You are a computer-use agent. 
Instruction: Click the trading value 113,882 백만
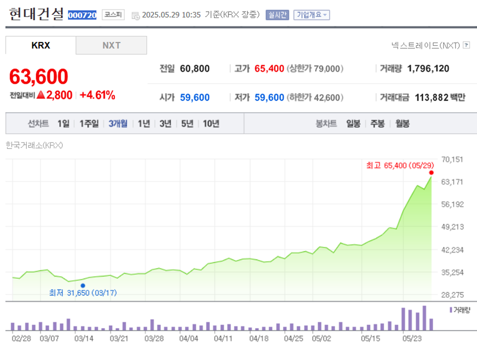pos(440,97)
